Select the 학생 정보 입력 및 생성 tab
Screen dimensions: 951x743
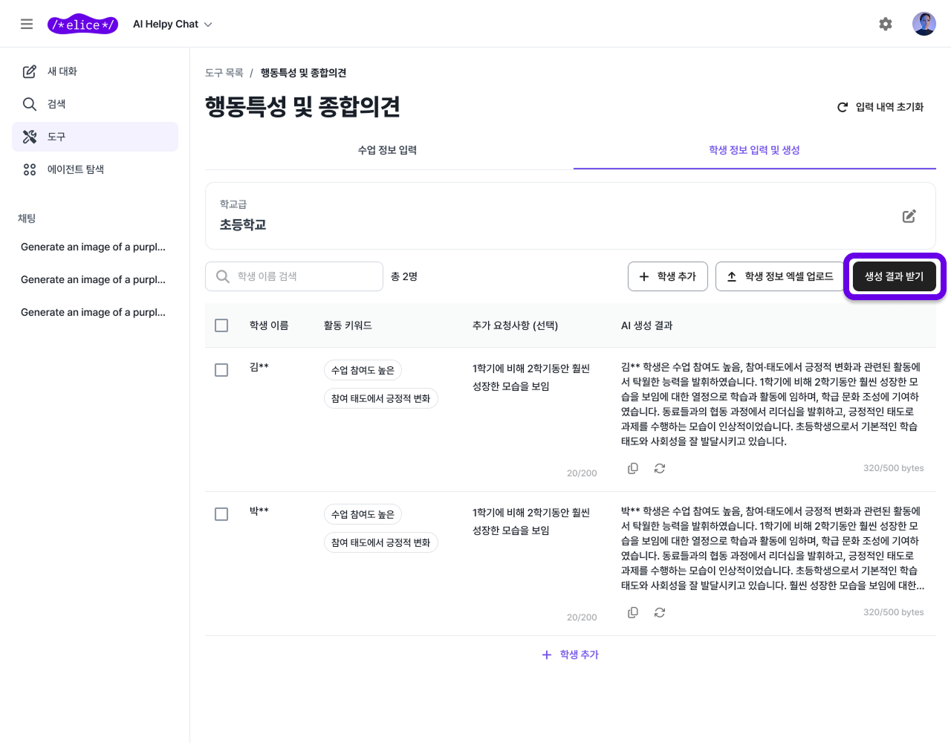click(x=754, y=150)
